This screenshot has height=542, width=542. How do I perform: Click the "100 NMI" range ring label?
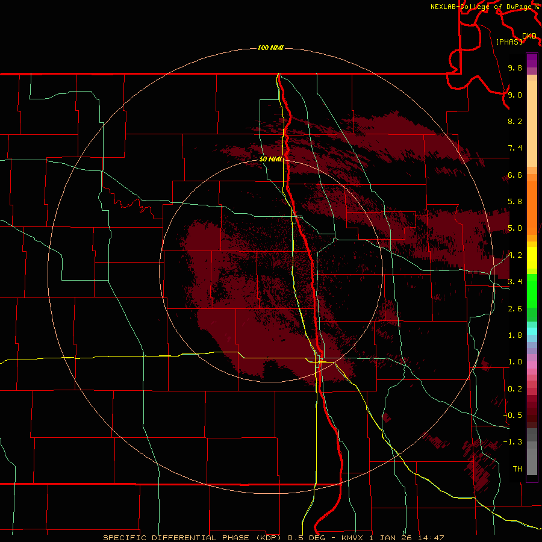270,48
